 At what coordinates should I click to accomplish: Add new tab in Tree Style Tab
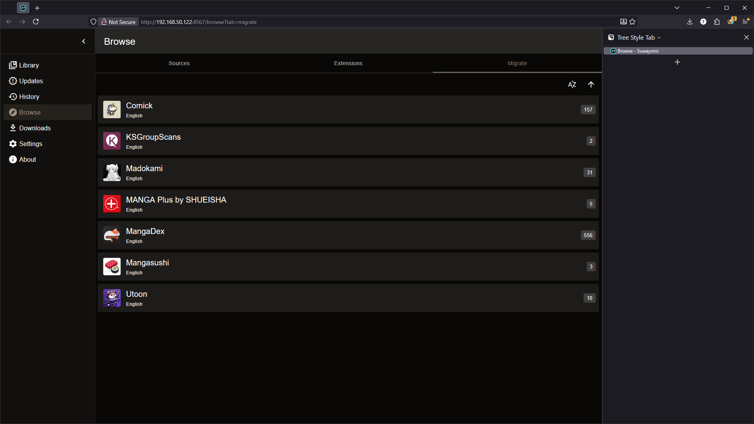(677, 62)
